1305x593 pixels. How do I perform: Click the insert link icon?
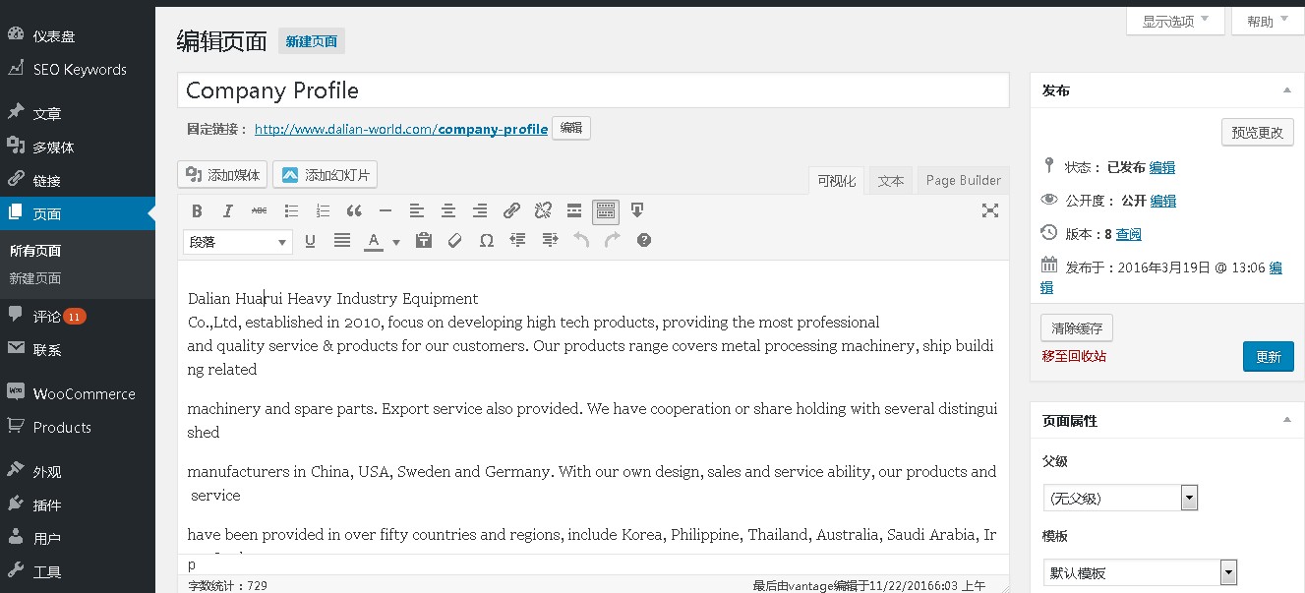tap(511, 210)
